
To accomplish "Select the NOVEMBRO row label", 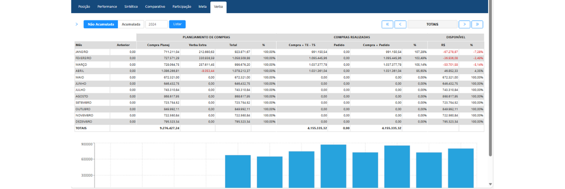I will (84, 115).
